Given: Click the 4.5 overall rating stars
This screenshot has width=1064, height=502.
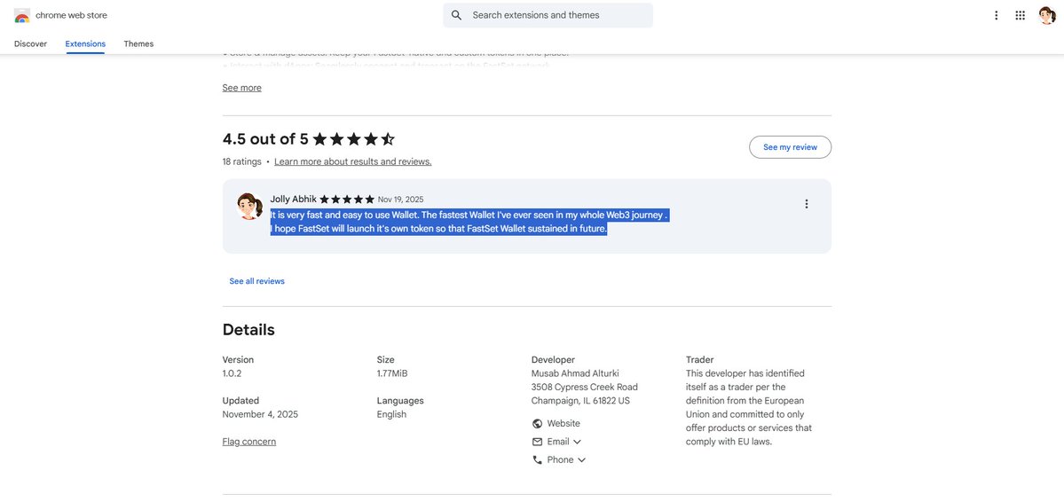Looking at the screenshot, I should (353, 139).
